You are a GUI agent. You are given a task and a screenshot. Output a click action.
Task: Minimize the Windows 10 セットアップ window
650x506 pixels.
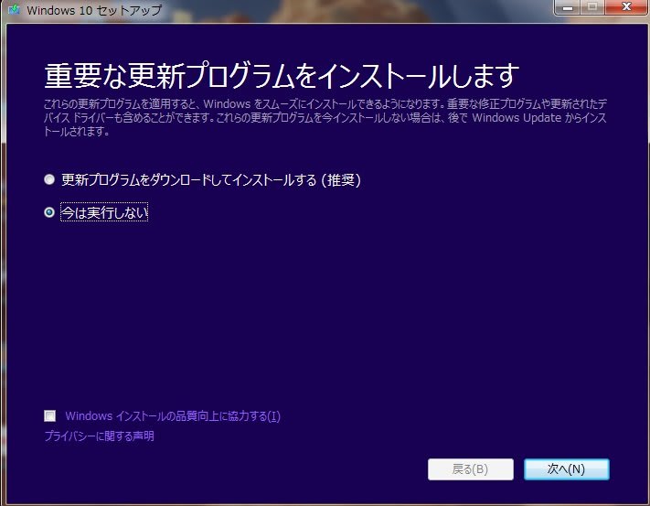[569, 8]
